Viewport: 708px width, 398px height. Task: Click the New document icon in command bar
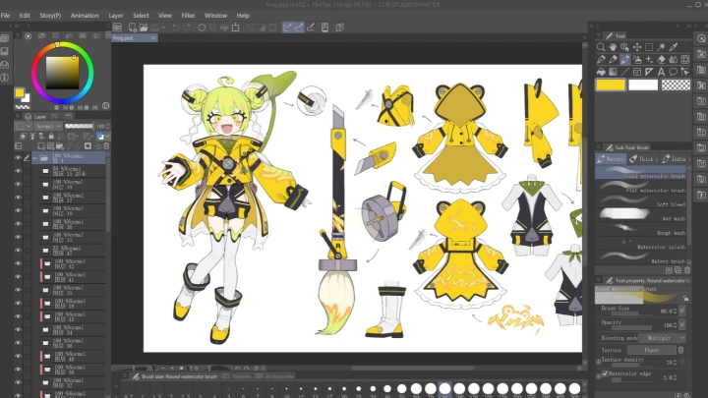(133, 28)
